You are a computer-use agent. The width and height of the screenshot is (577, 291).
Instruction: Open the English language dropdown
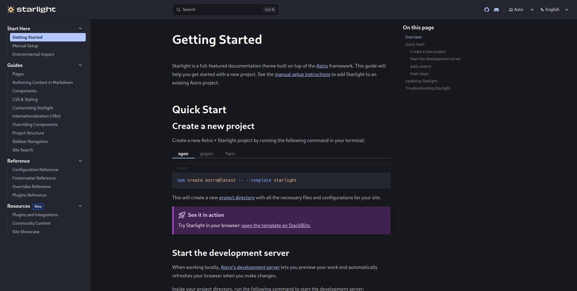pos(554,10)
